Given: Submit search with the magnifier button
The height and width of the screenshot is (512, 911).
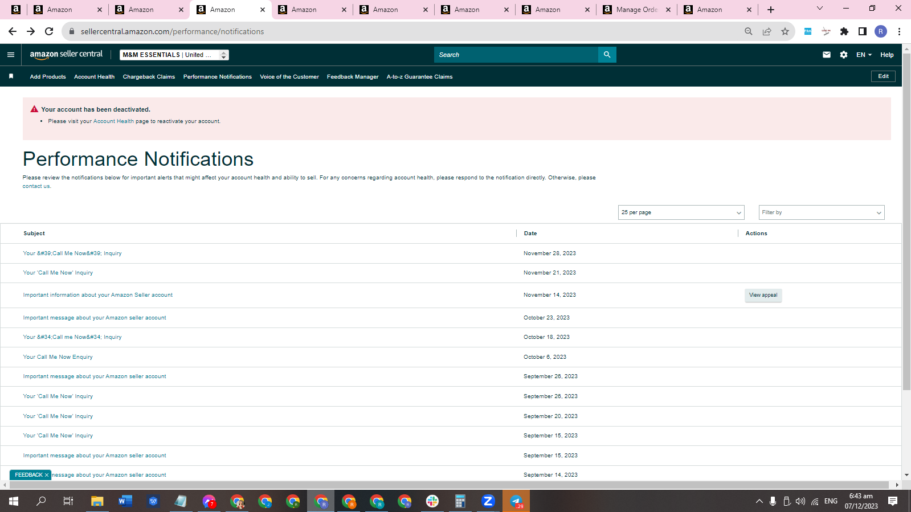Looking at the screenshot, I should (x=607, y=55).
